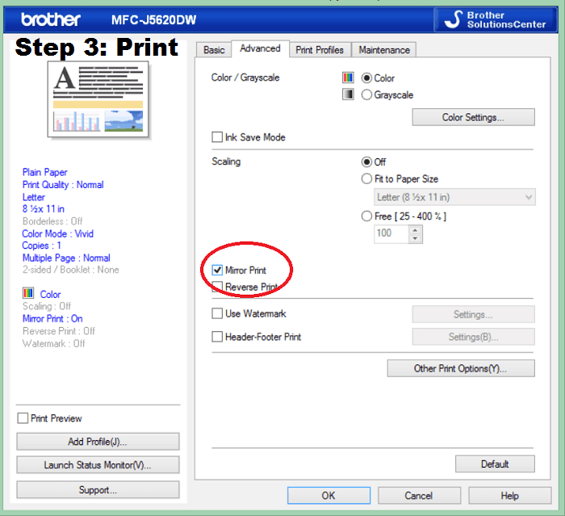Click the brother logo in header
Viewport: 565px width, 516px height.
[50, 19]
